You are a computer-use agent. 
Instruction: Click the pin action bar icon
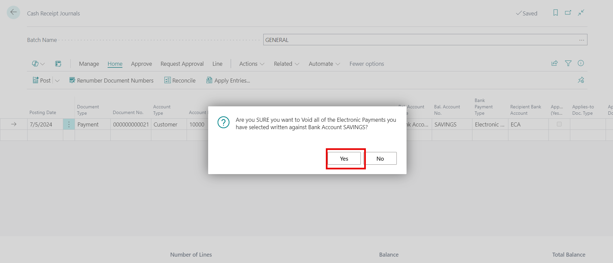coord(581,80)
